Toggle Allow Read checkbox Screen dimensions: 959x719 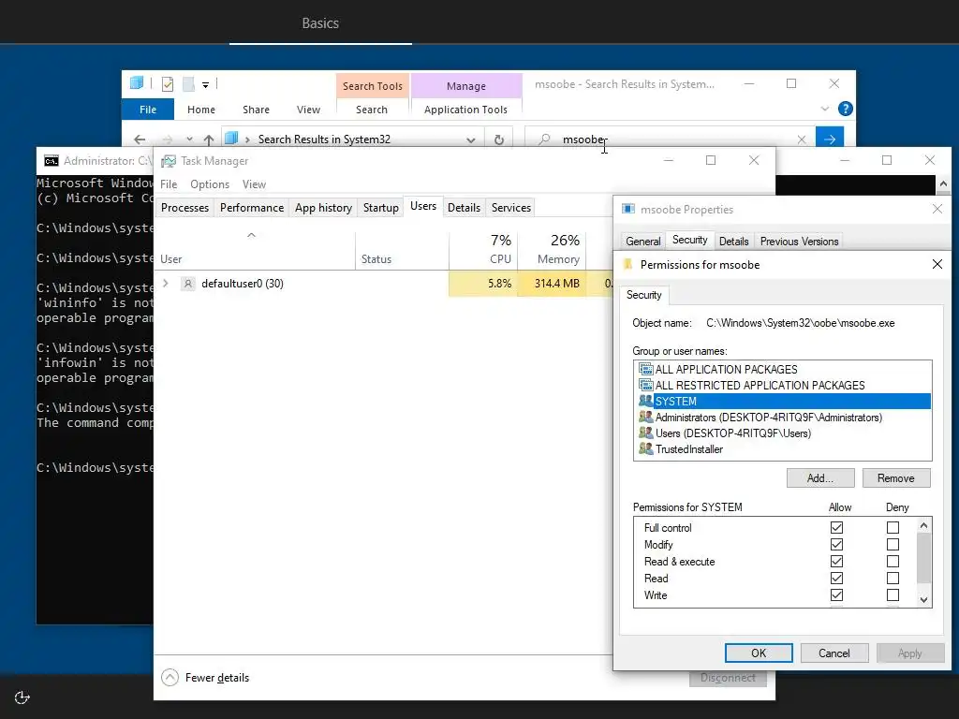point(836,578)
